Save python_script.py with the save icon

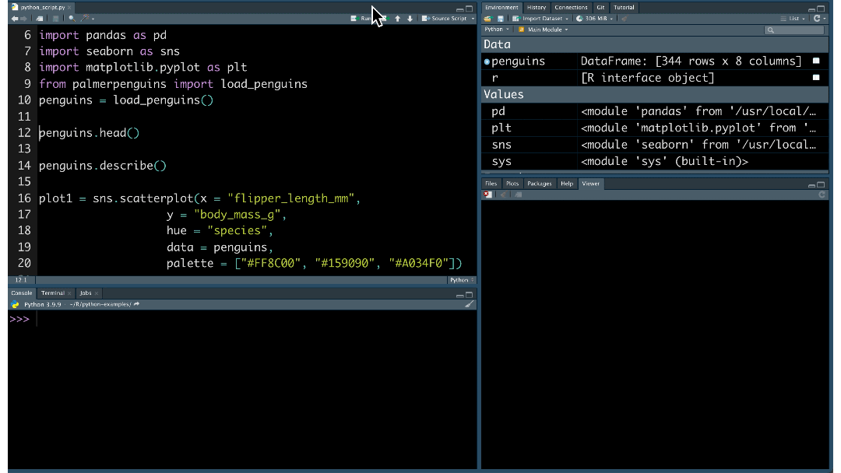pos(56,19)
